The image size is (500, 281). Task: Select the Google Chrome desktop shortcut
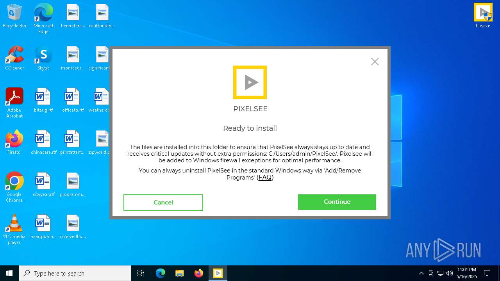point(14,187)
